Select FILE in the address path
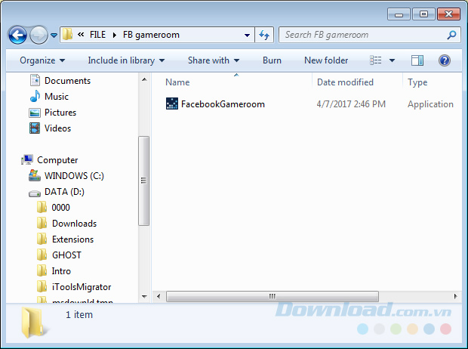 click(x=97, y=35)
